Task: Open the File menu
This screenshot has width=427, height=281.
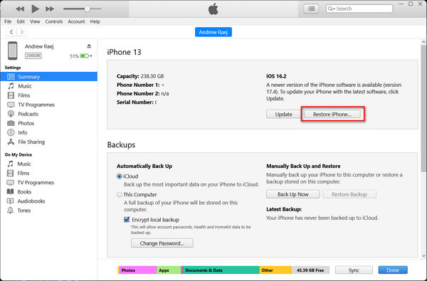Action: (x=8, y=21)
